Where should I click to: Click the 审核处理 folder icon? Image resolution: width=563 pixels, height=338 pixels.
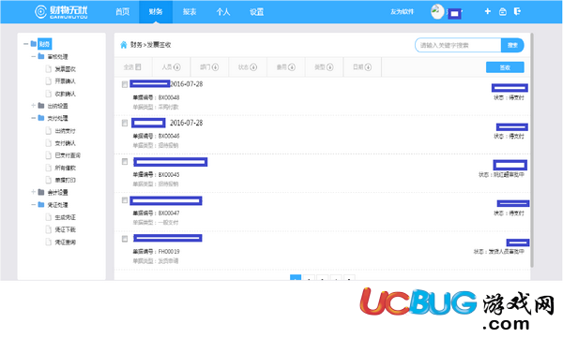tap(41, 56)
